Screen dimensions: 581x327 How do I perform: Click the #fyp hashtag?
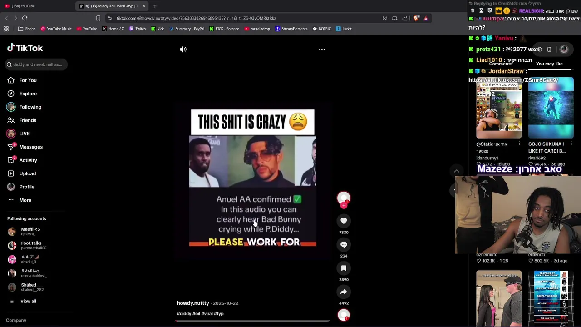tap(219, 313)
